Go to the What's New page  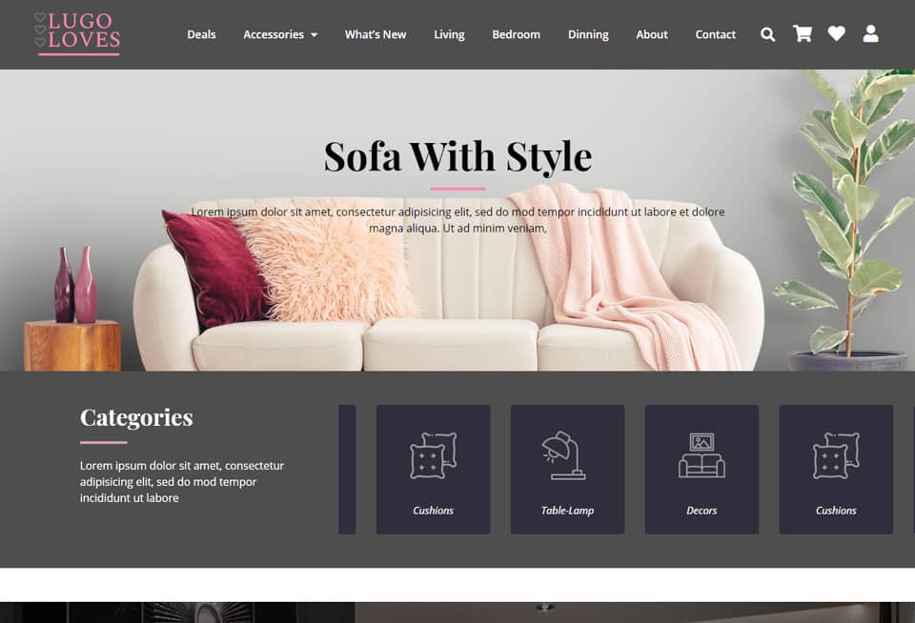376,34
